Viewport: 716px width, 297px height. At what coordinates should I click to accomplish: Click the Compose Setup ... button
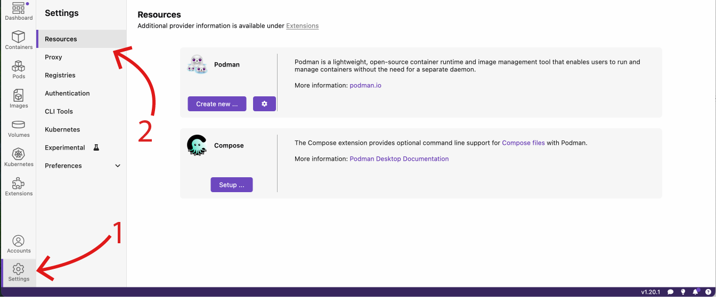(x=232, y=185)
